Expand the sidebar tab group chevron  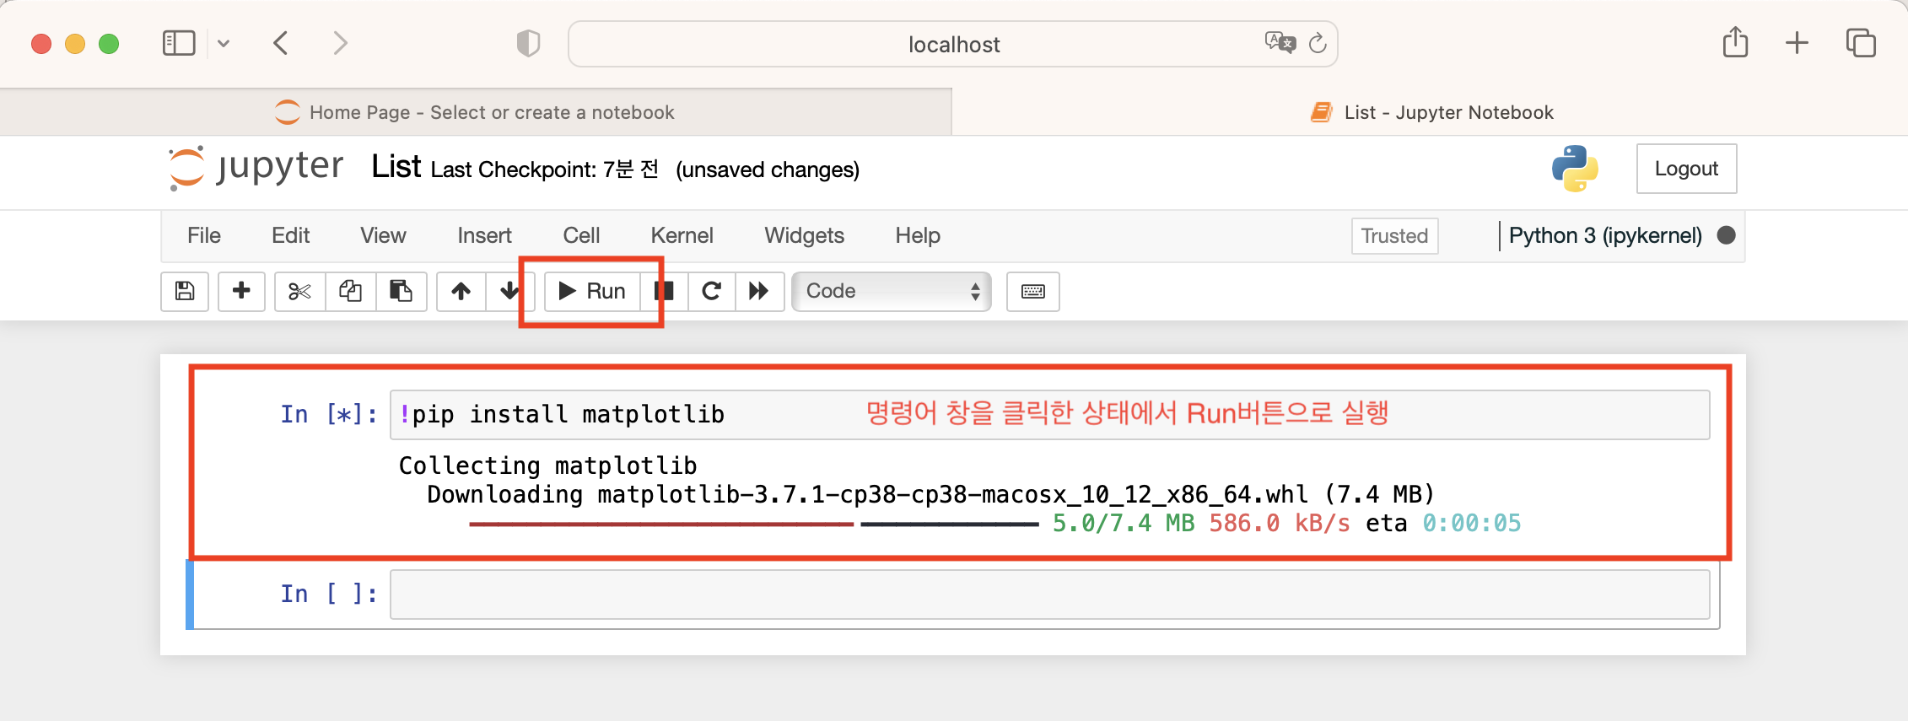[x=224, y=43]
